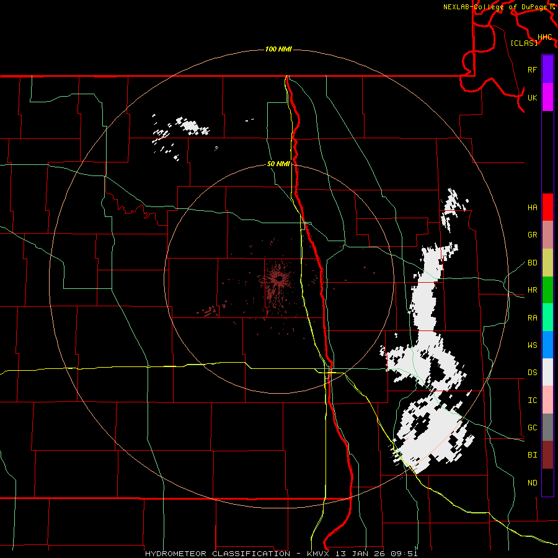558x558 pixels.
Task: Click the GC legend label
Action: pos(532,428)
